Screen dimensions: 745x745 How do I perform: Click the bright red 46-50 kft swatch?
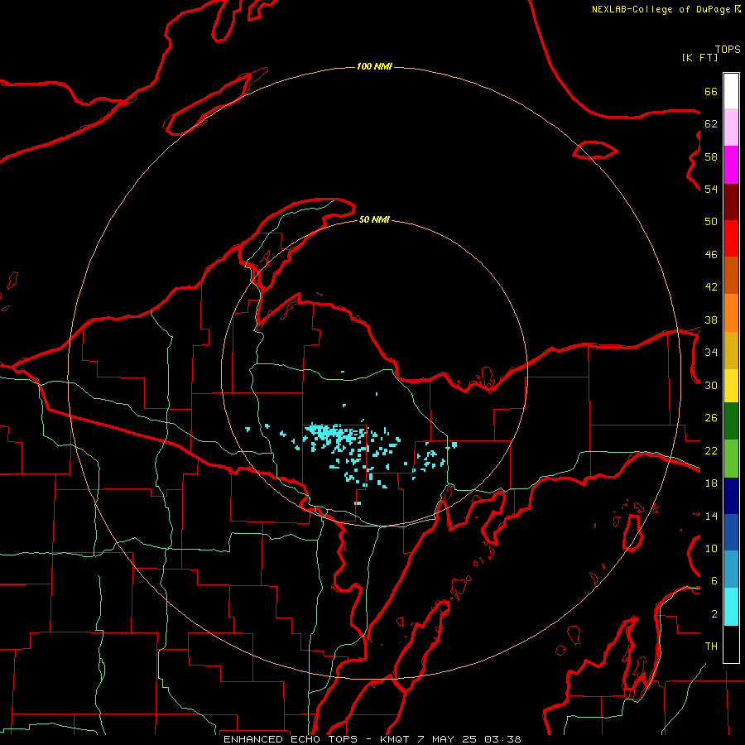point(731,238)
